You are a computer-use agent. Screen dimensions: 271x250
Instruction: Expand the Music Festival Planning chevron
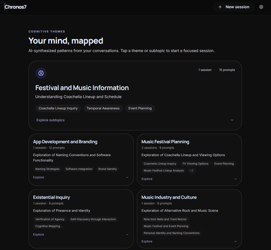point(235,179)
